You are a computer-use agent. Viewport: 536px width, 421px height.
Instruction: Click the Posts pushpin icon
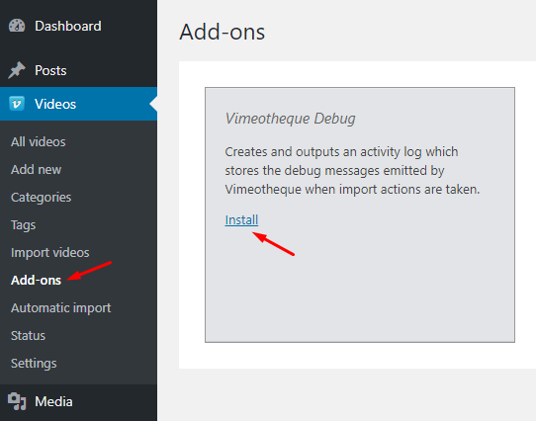tap(17, 70)
